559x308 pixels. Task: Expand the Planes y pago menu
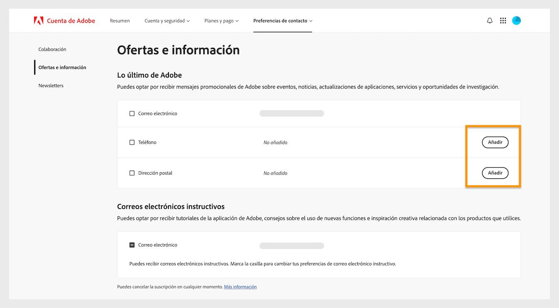tap(222, 21)
